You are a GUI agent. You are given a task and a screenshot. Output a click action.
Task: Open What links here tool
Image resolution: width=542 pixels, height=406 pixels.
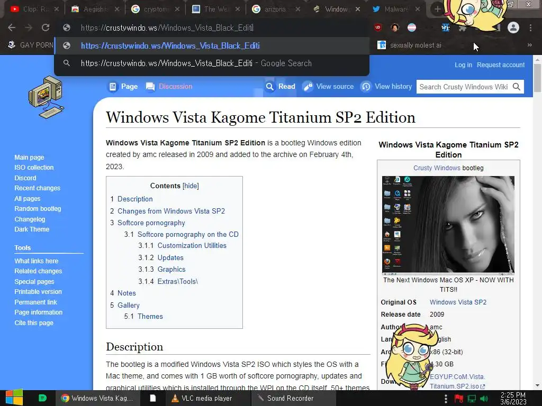point(37,261)
